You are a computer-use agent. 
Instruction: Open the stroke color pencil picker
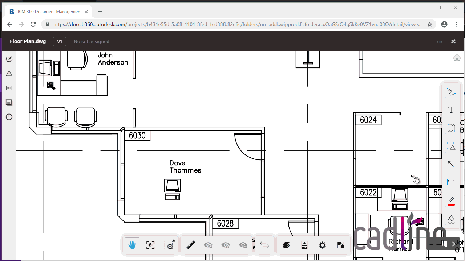(x=451, y=201)
